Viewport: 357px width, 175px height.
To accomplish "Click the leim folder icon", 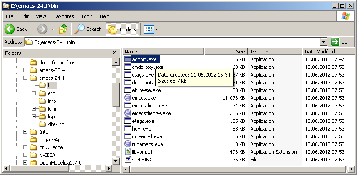I will tap(42, 109).
